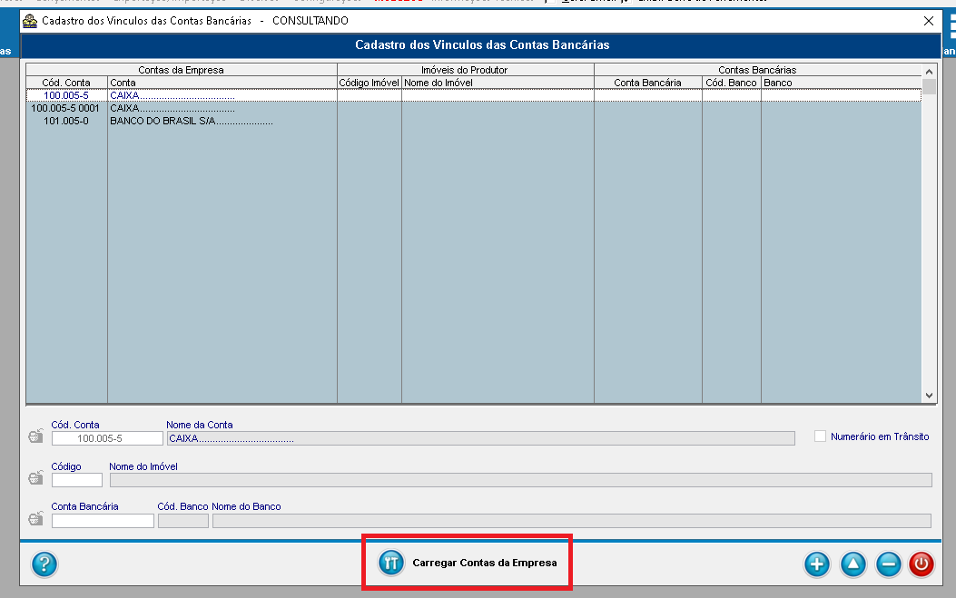Image resolution: width=956 pixels, height=598 pixels.
Task: Click the Nome do Imóvel field
Action: coord(521,480)
